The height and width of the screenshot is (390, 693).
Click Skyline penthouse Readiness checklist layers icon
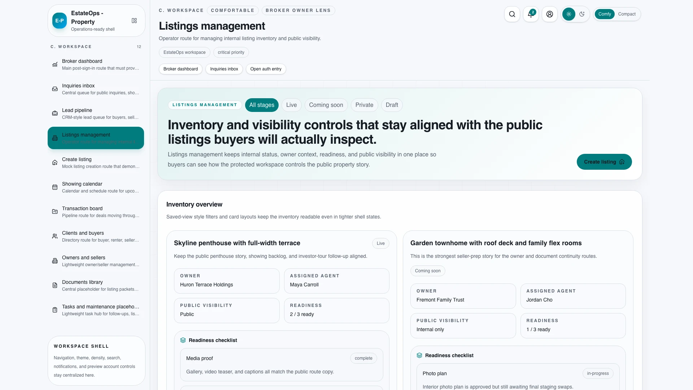click(x=183, y=340)
